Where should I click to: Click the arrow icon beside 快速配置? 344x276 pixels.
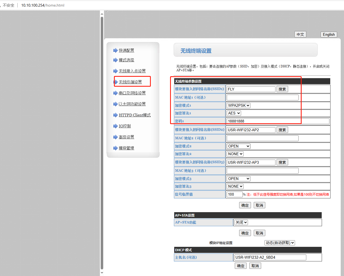point(115,50)
